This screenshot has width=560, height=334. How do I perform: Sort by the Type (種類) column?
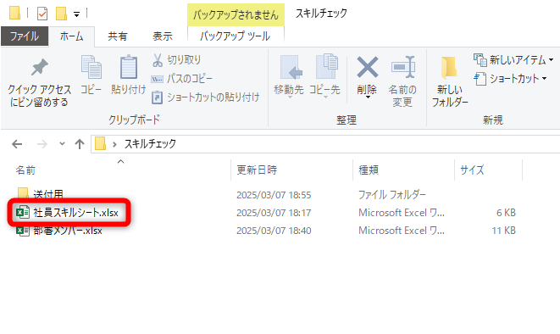tap(369, 170)
